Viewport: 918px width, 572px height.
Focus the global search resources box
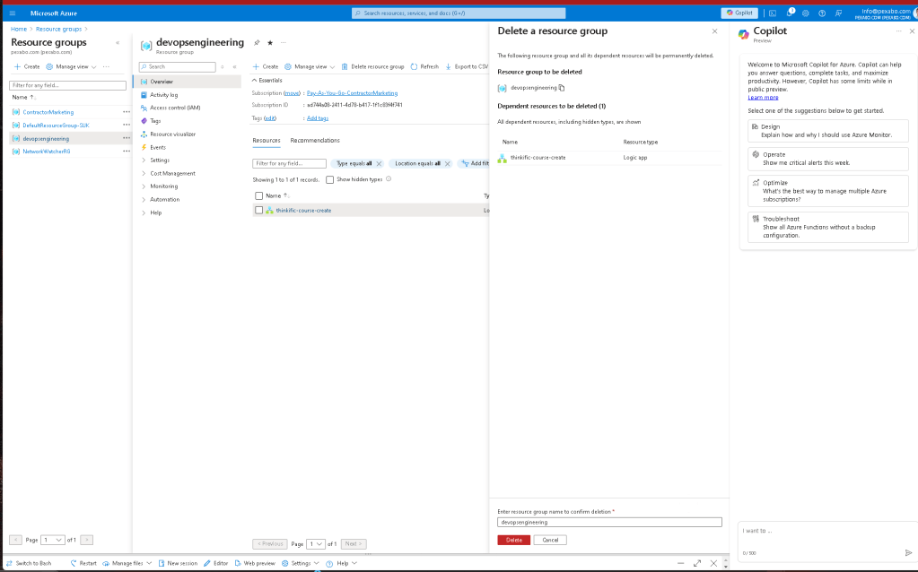click(459, 13)
